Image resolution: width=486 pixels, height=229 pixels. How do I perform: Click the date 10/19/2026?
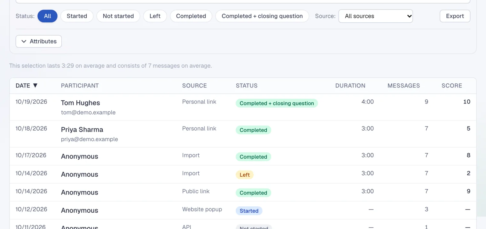click(x=31, y=102)
